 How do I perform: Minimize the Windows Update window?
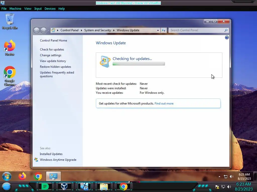coord(207,21)
